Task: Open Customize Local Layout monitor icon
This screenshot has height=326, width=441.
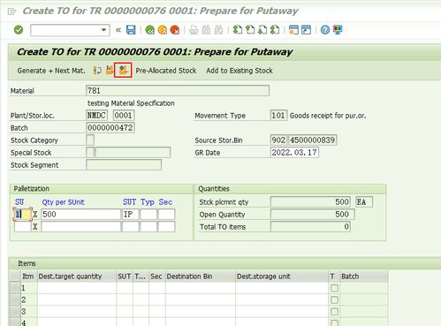Action: point(338,30)
